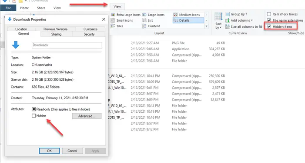The image size is (305, 163).
Task: Click the Apply button
Action: (x=96, y=151)
